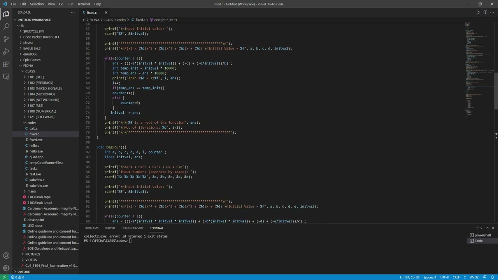Change line endings via CRLF
498x280 pixels.
point(456,277)
